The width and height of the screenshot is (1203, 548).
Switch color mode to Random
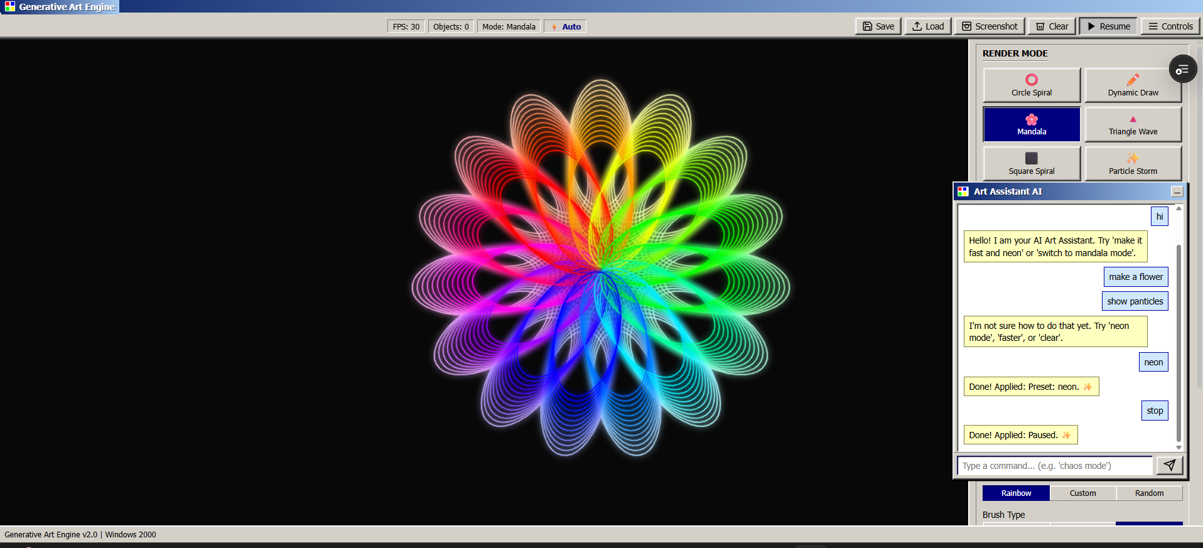(x=1149, y=493)
